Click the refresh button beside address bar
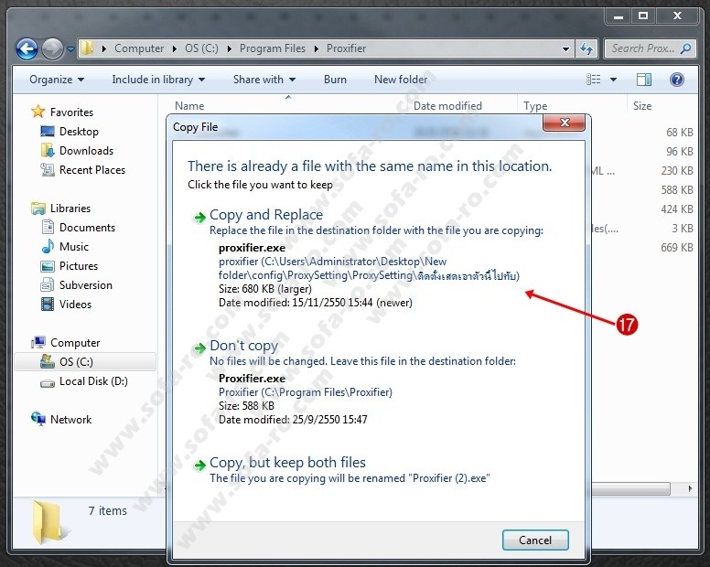 click(x=586, y=48)
